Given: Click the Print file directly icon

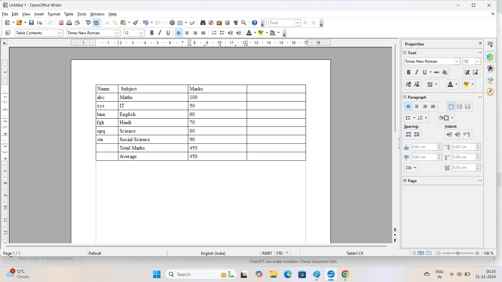Looking at the screenshot, I should tap(69, 23).
